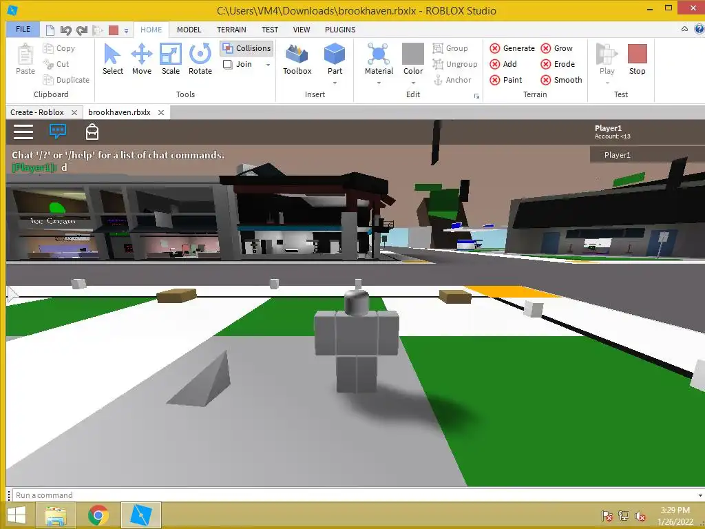This screenshot has height=529, width=705.
Task: Click the Smooth terrain tool
Action: point(562,80)
